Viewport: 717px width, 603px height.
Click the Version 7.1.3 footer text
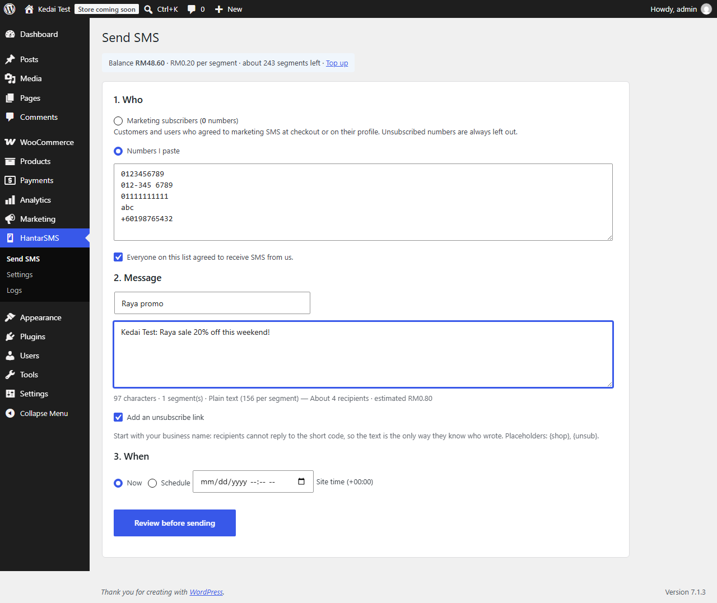(685, 592)
